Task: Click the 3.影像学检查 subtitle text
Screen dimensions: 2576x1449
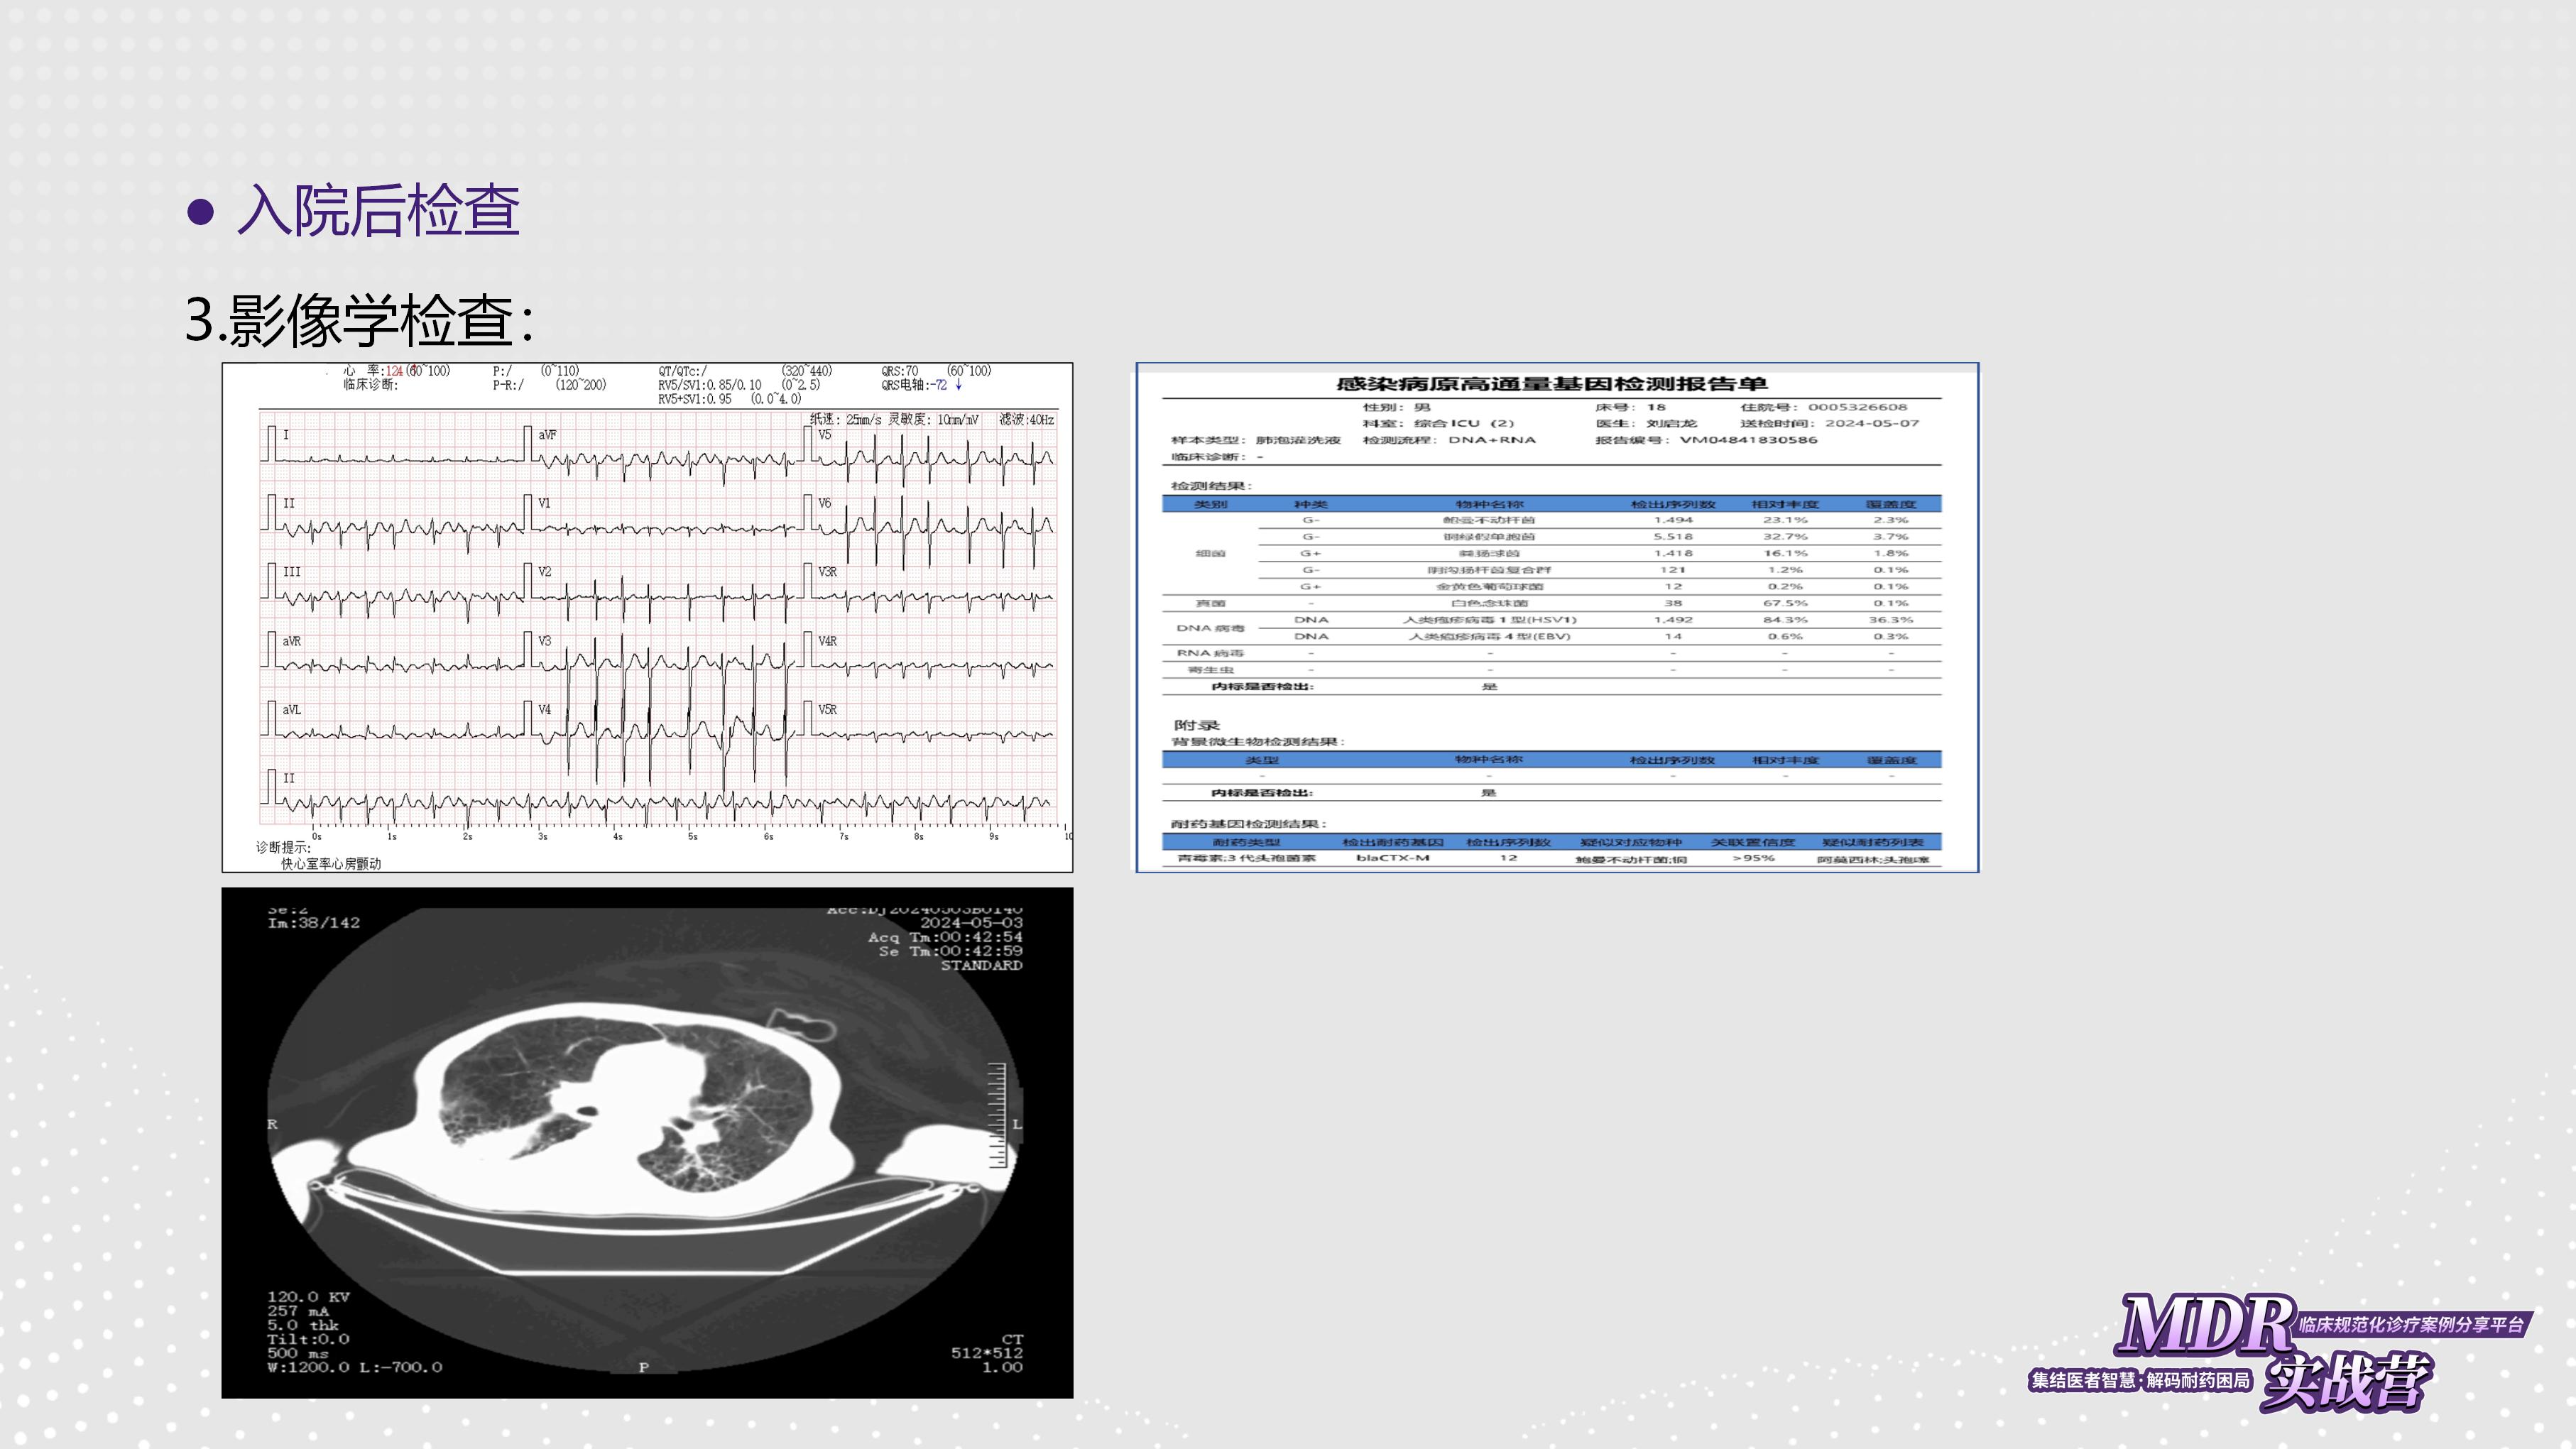Action: pyautogui.click(x=359, y=320)
